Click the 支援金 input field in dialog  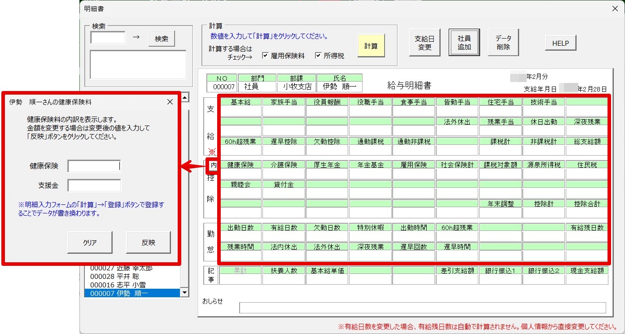(x=94, y=185)
